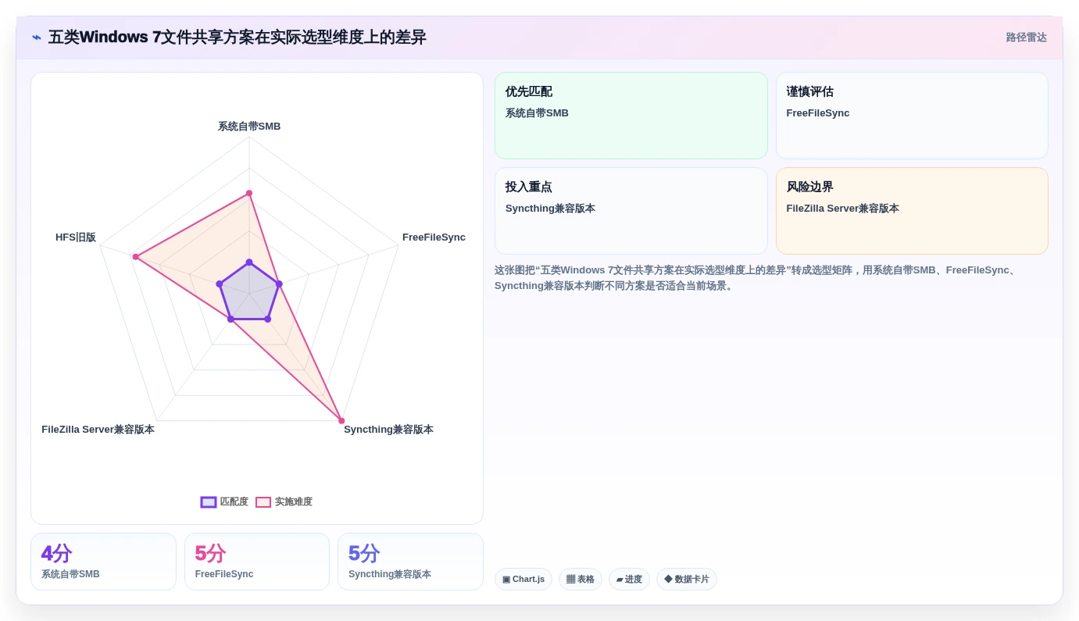
Task: Click the purple data point on FreeFileSync axis
Action: [279, 284]
